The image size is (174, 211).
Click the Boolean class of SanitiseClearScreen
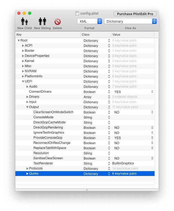click(89, 158)
